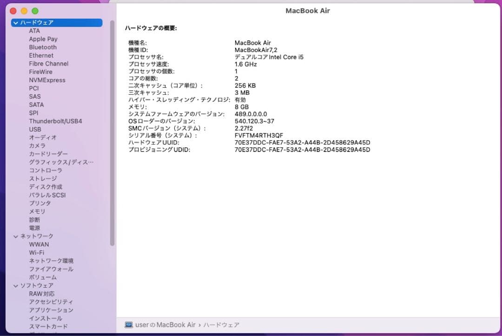View Apple Pay details
502x336 pixels.
click(x=43, y=39)
